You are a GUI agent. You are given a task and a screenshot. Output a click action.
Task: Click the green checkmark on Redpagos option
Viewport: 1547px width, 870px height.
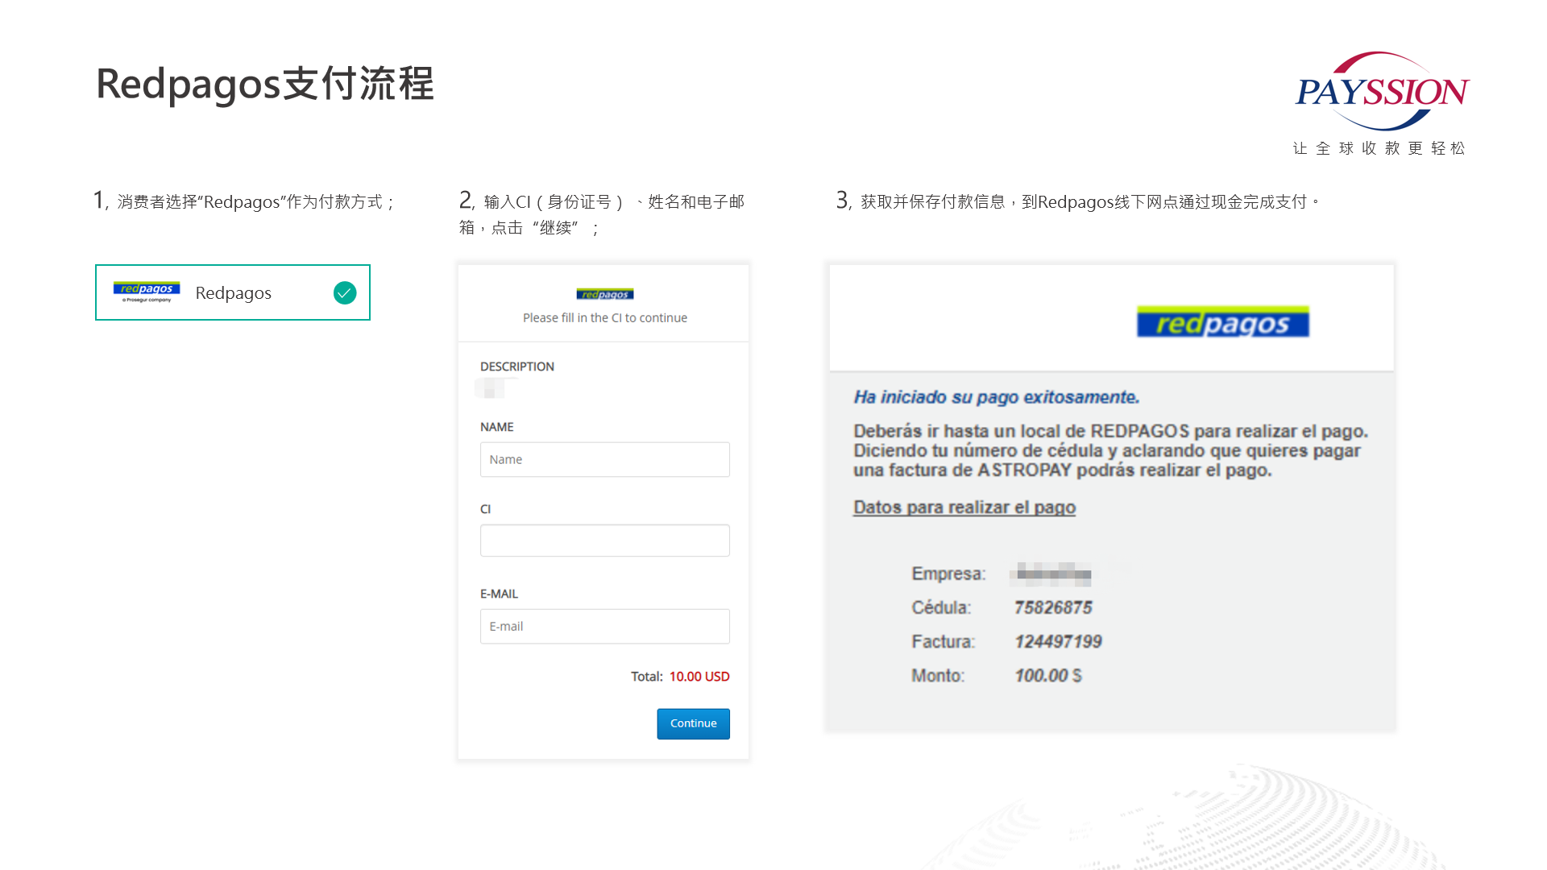pyautogui.click(x=345, y=292)
